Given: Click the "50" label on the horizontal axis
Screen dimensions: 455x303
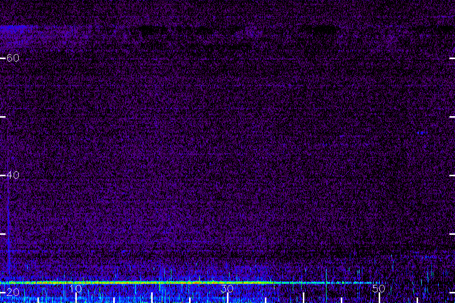Looking at the screenshot, I should pyautogui.click(x=379, y=289).
